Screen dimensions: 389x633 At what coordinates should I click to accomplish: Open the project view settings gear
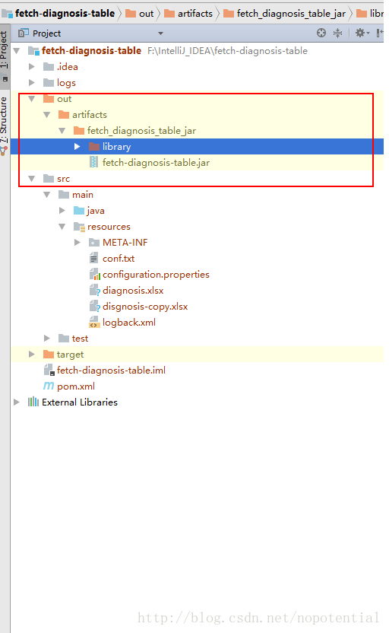pos(362,33)
